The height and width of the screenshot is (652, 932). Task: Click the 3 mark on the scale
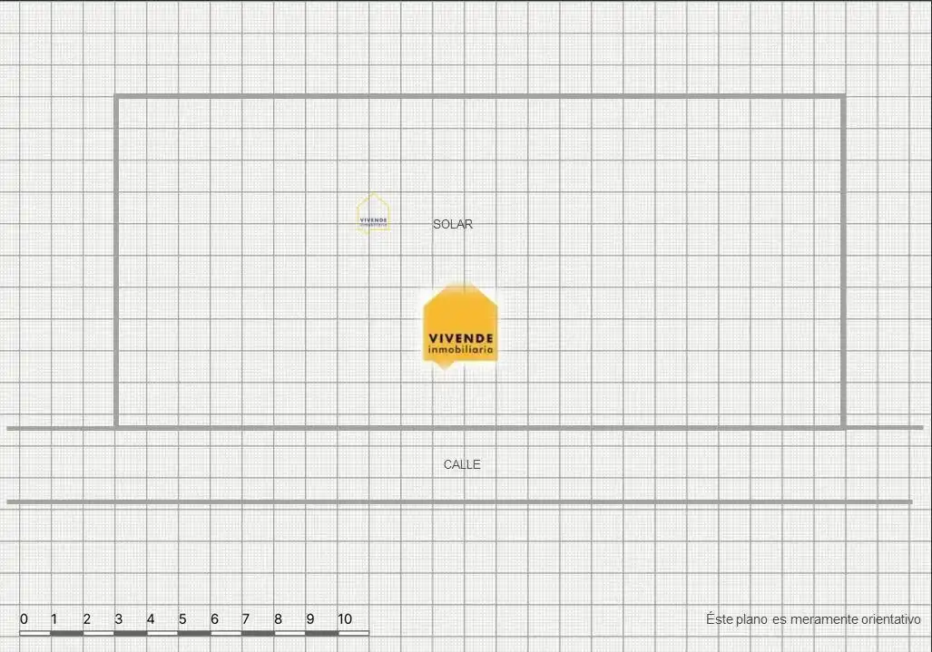click(x=118, y=619)
